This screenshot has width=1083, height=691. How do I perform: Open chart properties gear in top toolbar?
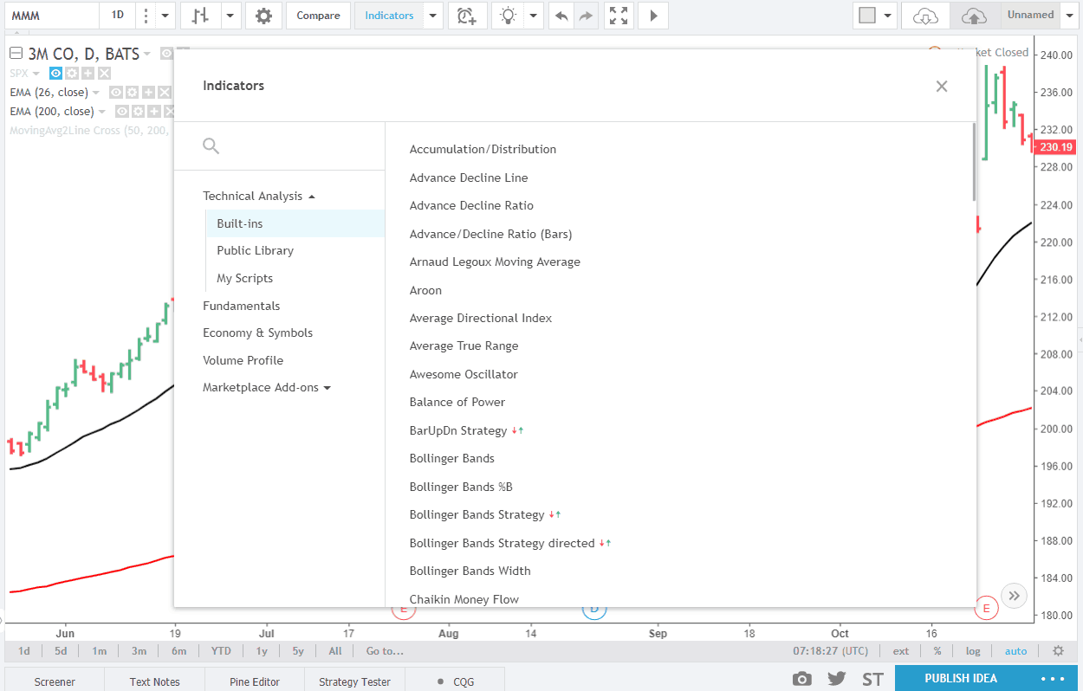click(263, 16)
